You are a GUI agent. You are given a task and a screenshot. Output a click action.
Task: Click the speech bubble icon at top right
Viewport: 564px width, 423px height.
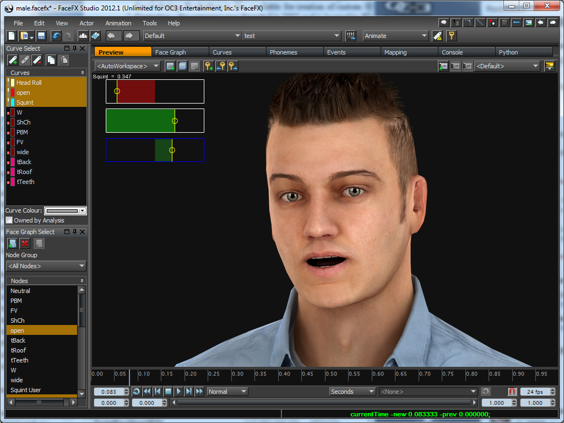(444, 23)
